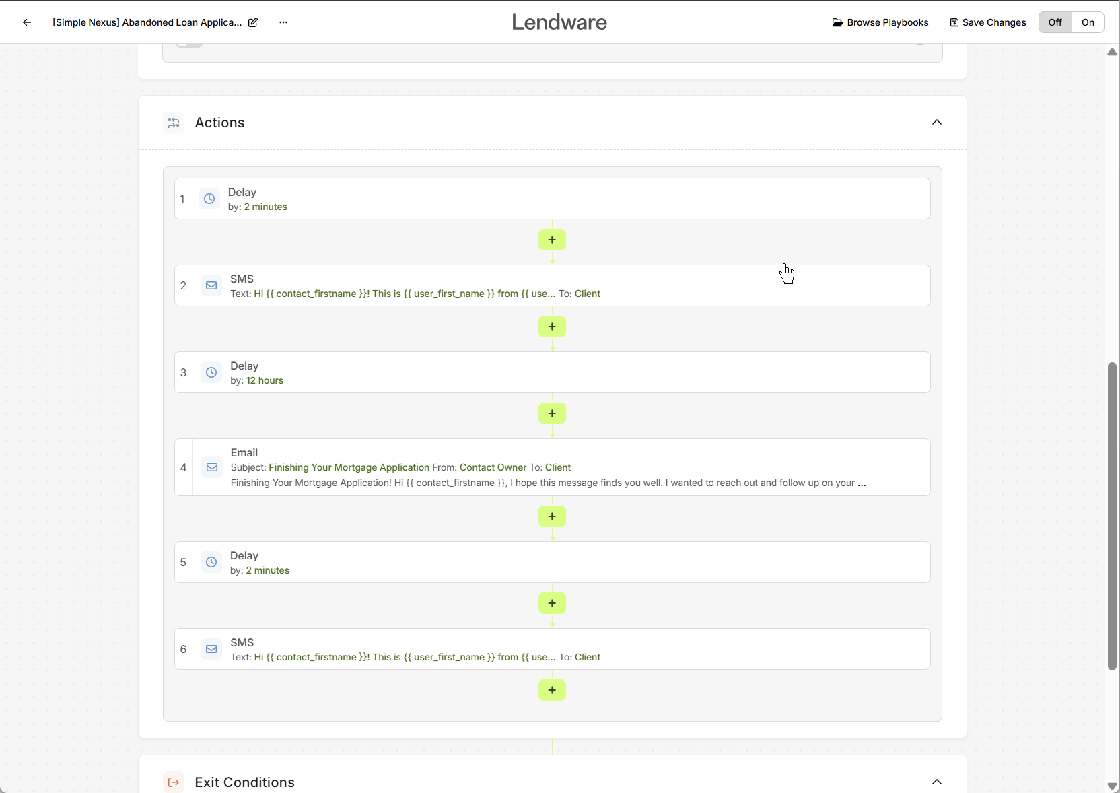Click the clock icon on 12 hours Delay
The image size is (1120, 793).
(x=211, y=373)
